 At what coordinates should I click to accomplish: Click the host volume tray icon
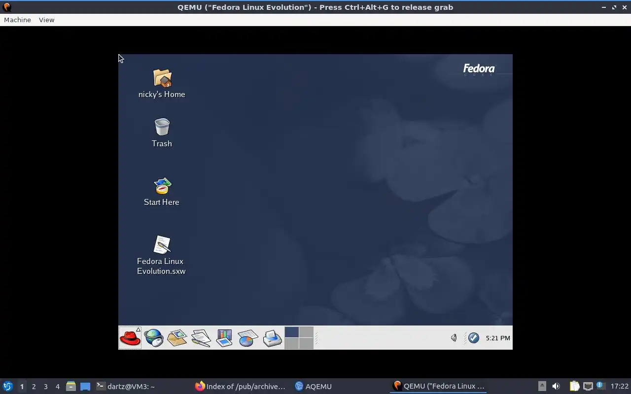[556, 386]
